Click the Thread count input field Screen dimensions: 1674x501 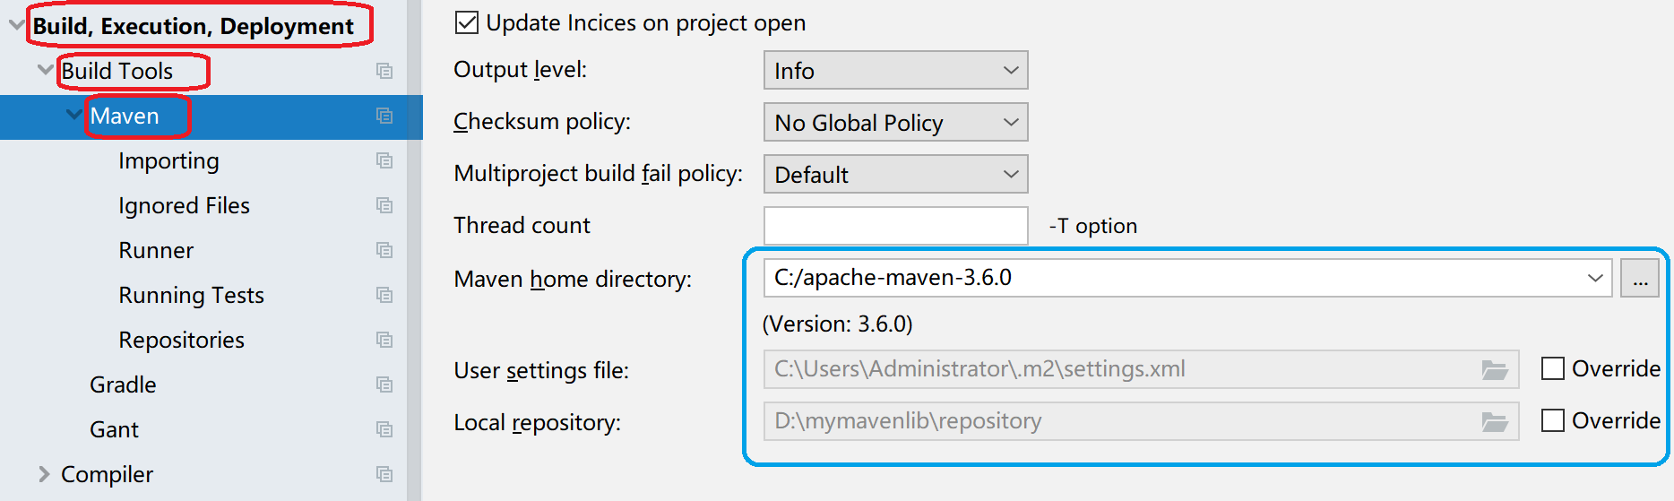coord(895,226)
